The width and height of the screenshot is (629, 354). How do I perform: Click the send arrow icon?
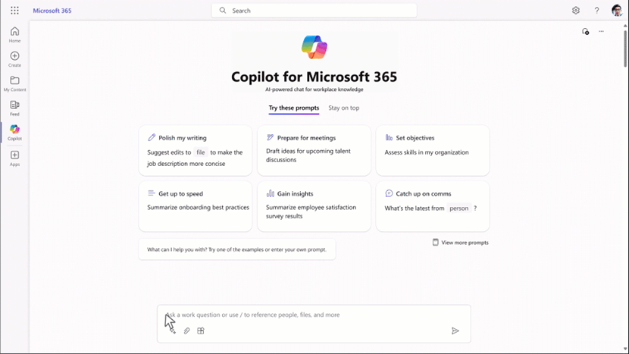click(455, 331)
